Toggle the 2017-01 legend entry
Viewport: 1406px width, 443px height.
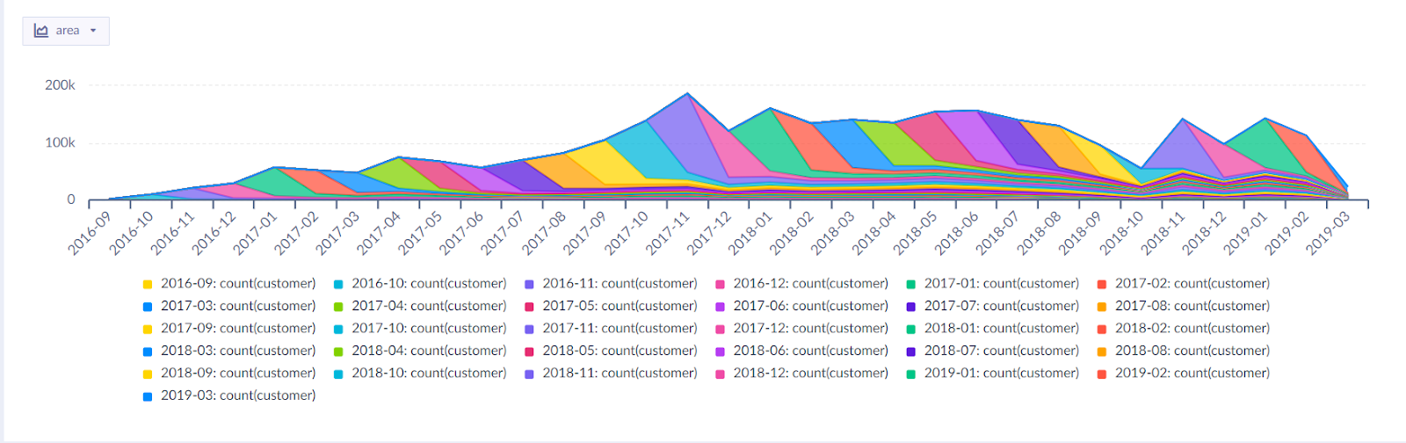pos(993,284)
